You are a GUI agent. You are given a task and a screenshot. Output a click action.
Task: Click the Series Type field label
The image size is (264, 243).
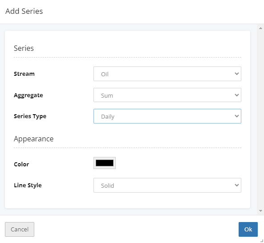[x=30, y=116]
